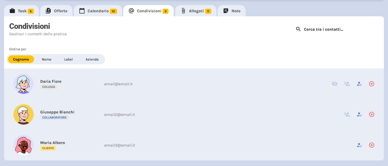Remove Maria Albero with red X icon
This screenshot has height=166, width=388.
pyautogui.click(x=371, y=145)
